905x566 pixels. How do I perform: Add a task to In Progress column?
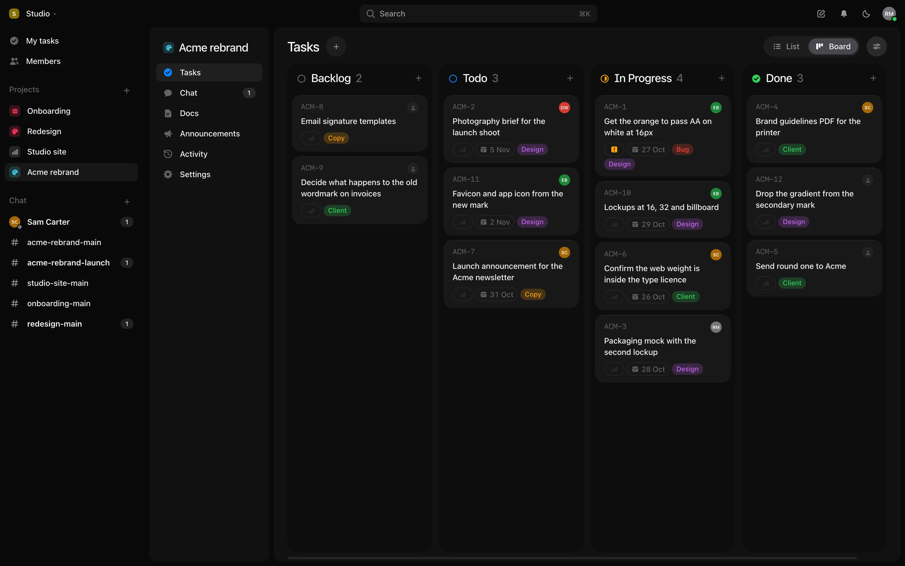tap(721, 78)
